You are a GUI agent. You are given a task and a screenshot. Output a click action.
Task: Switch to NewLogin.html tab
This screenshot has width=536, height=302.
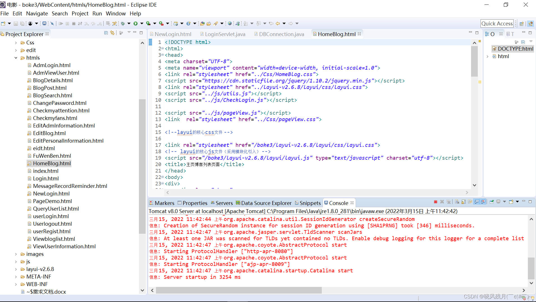[x=171, y=34]
